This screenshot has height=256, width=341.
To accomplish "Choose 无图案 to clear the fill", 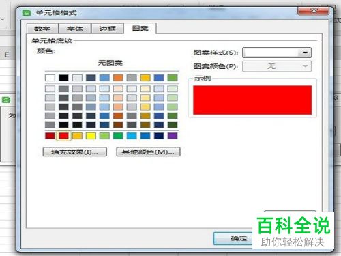I will pyautogui.click(x=110, y=63).
